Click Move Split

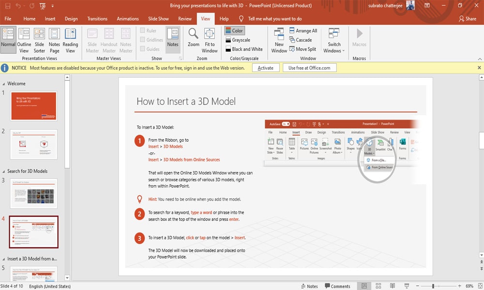(302, 49)
